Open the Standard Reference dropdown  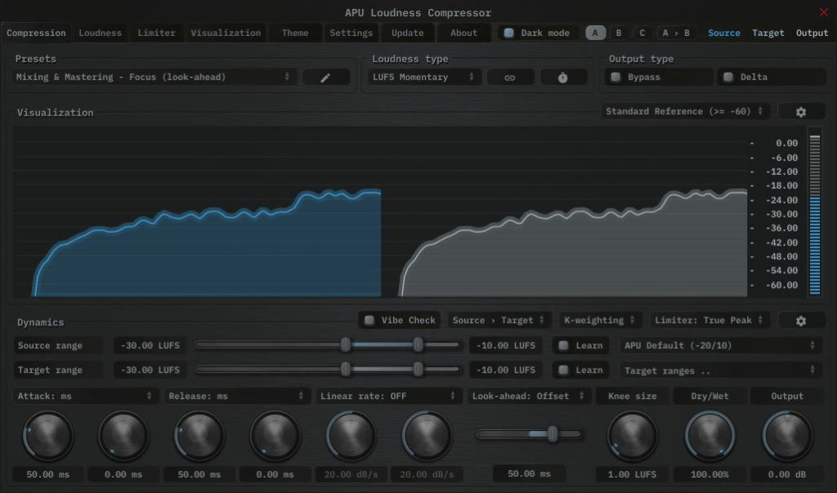coord(685,111)
